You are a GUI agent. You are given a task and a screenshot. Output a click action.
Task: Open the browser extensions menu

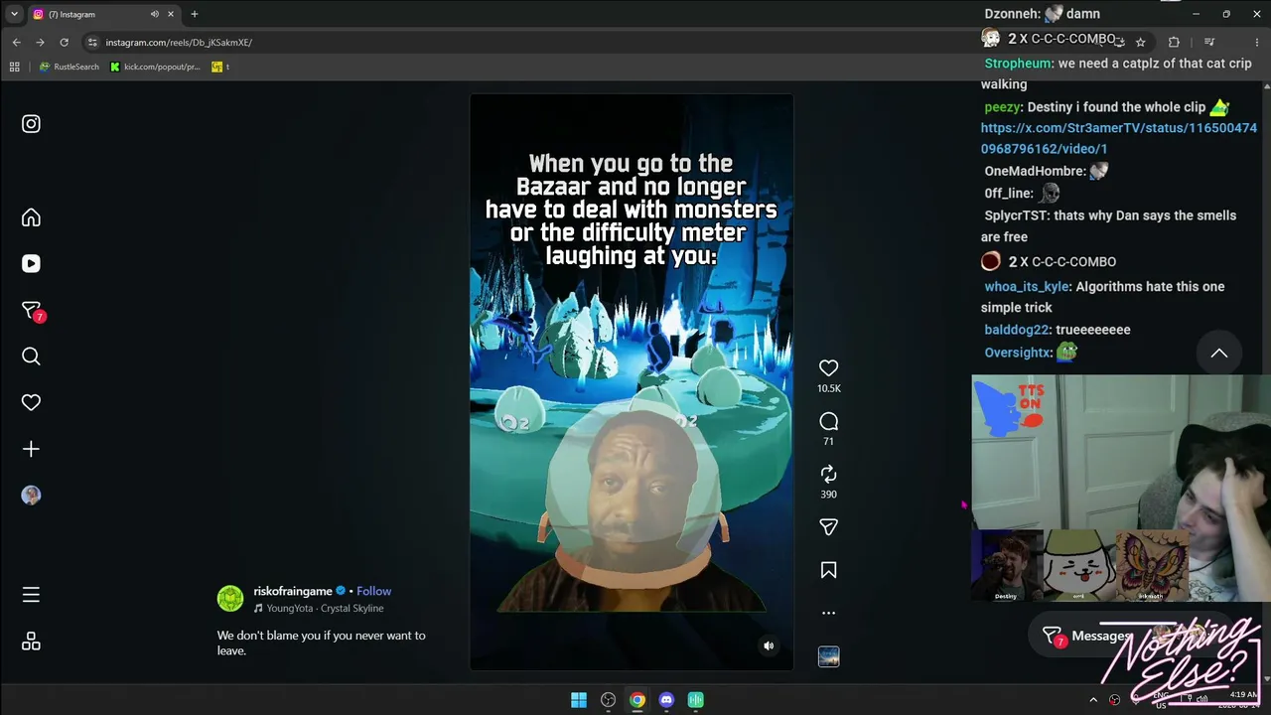pyautogui.click(x=1174, y=42)
